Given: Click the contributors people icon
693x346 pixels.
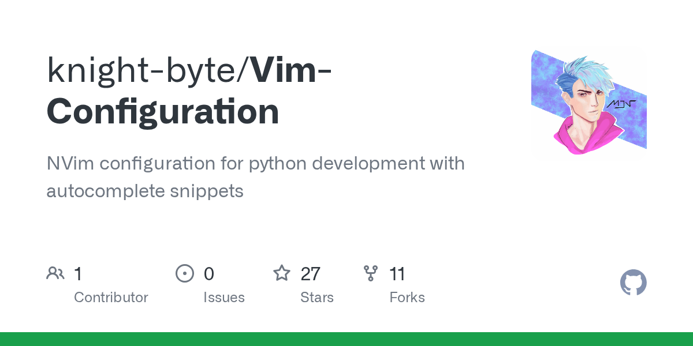Looking at the screenshot, I should (55, 272).
